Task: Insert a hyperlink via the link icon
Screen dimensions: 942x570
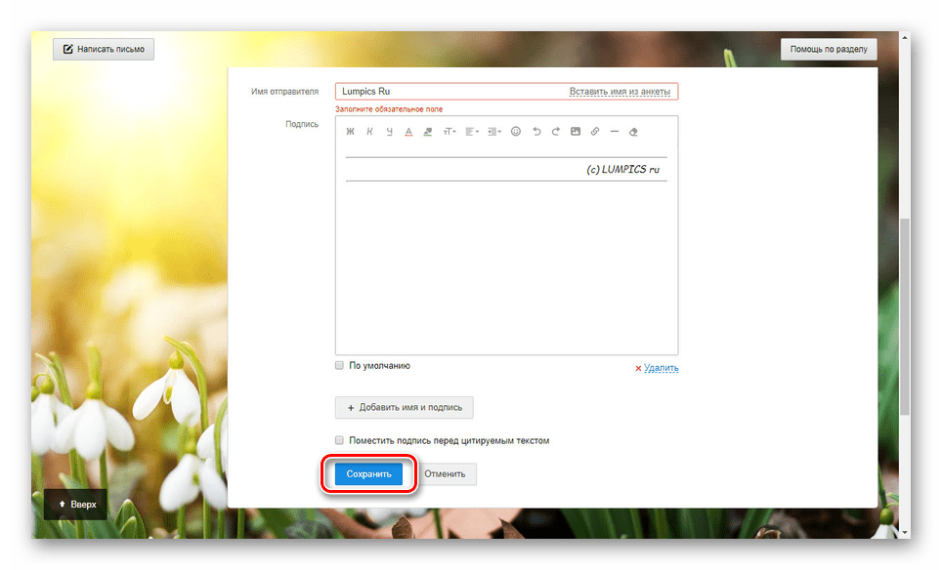Action: click(595, 132)
